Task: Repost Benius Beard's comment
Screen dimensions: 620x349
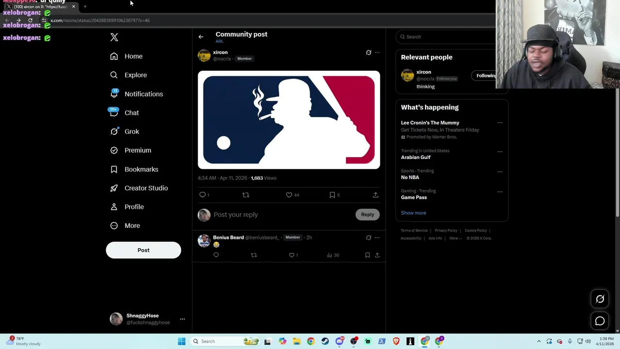Action: pyautogui.click(x=254, y=255)
